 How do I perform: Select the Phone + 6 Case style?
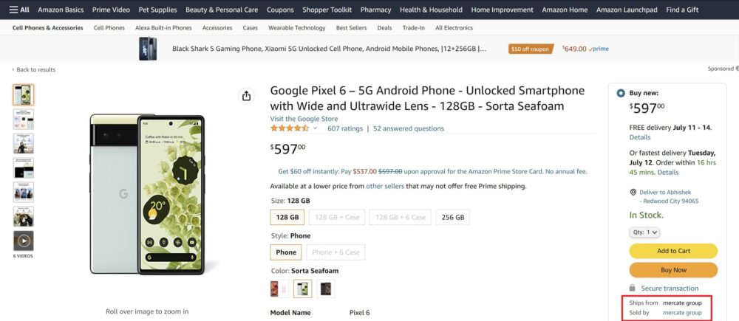(x=336, y=252)
